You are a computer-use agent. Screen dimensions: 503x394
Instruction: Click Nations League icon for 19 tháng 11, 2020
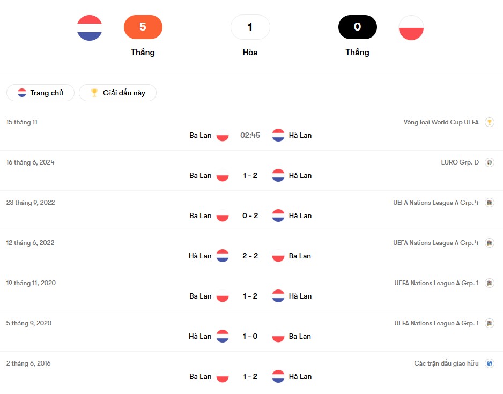489,283
